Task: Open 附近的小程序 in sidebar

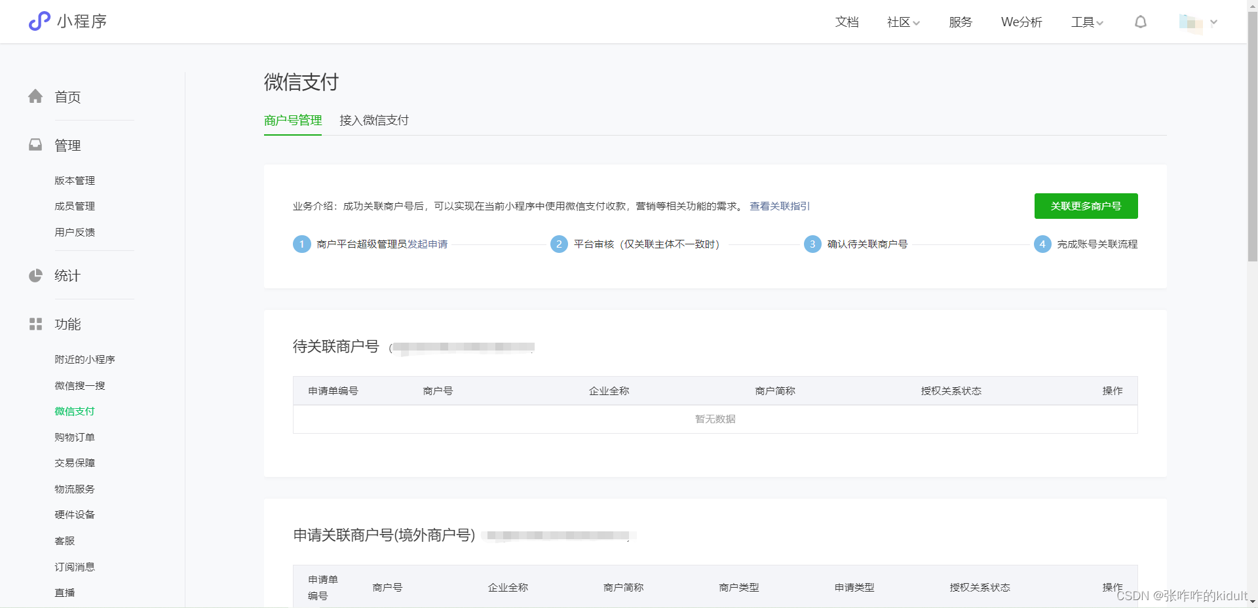Action: 85,360
